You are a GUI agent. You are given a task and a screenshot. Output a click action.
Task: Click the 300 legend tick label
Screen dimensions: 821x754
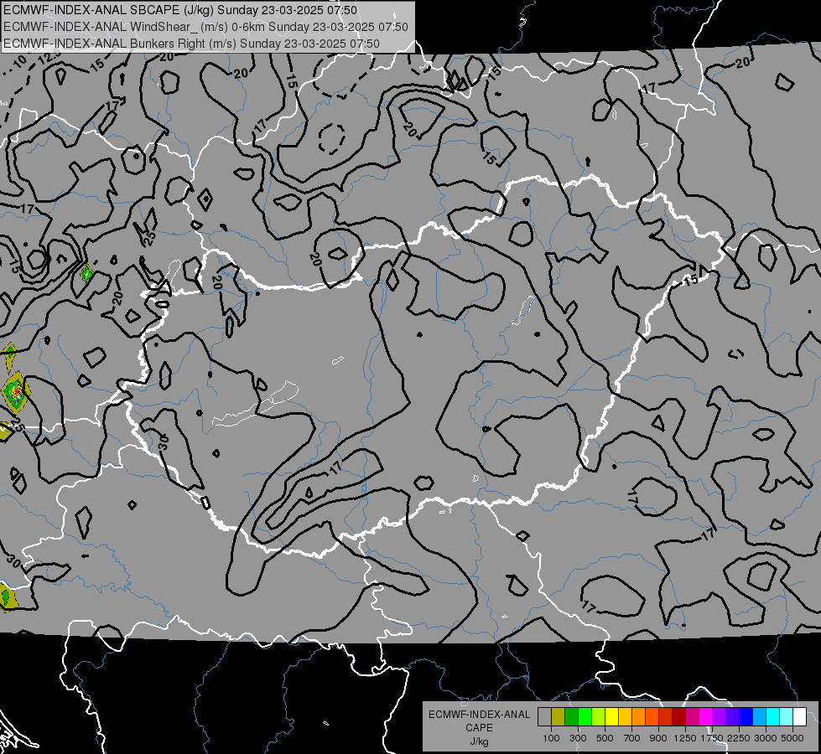[x=578, y=738]
